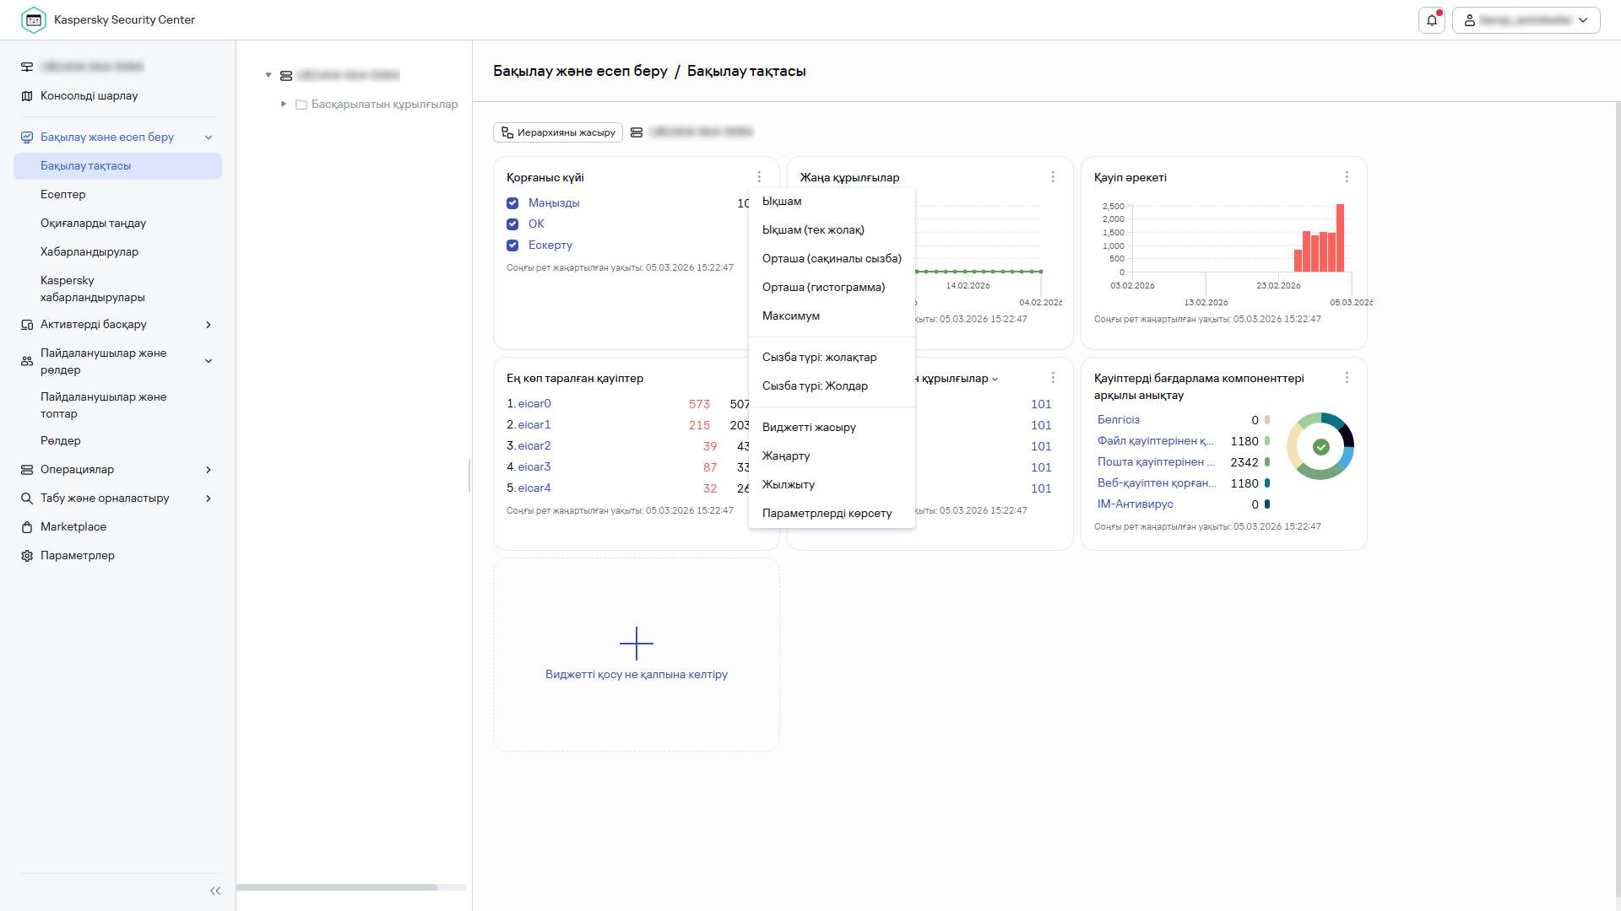Viewport: 1621px width, 911px height.
Task: Open Қауіп әрекеті widget three-dot menu
Action: [x=1347, y=177]
